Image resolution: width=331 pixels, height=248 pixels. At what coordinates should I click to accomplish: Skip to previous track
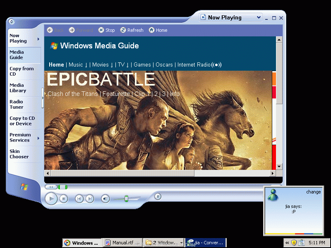tap(79, 199)
